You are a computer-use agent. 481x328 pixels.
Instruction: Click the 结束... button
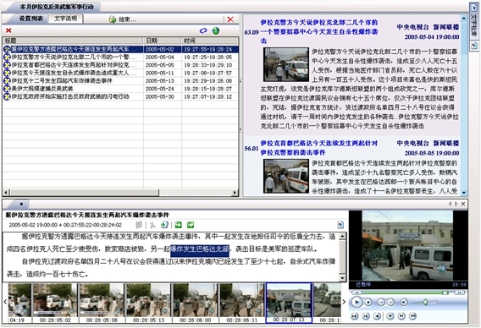[x=123, y=19]
